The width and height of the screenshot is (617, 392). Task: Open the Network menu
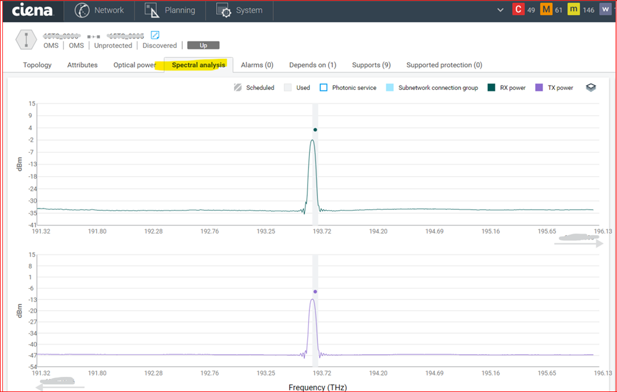coord(99,10)
